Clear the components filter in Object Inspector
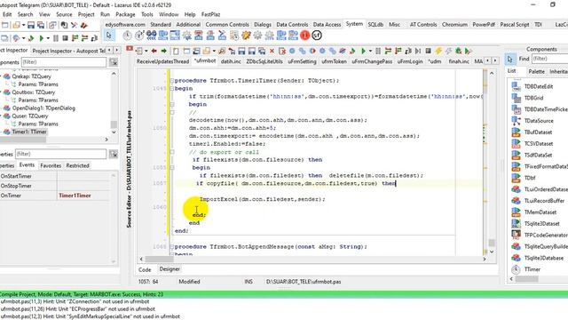 tap(114, 62)
